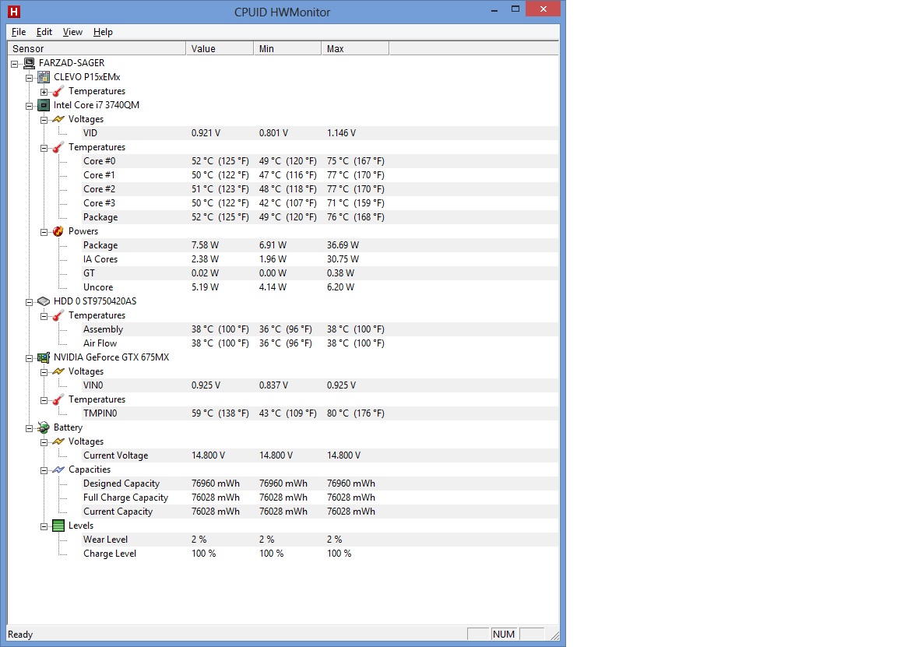Click the Min column header

(288, 48)
